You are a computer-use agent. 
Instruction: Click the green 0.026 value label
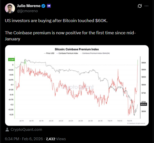pyautogui.click(x=11, y=60)
